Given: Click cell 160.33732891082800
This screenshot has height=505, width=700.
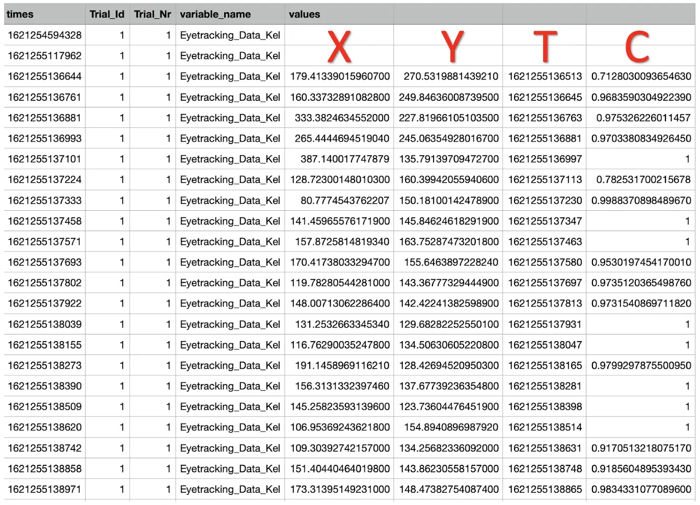Looking at the screenshot, I should click(339, 97).
